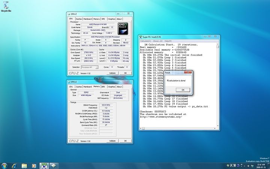Click the multiplier 'x 14.5' value
The image size is (270, 169).
point(88,55)
